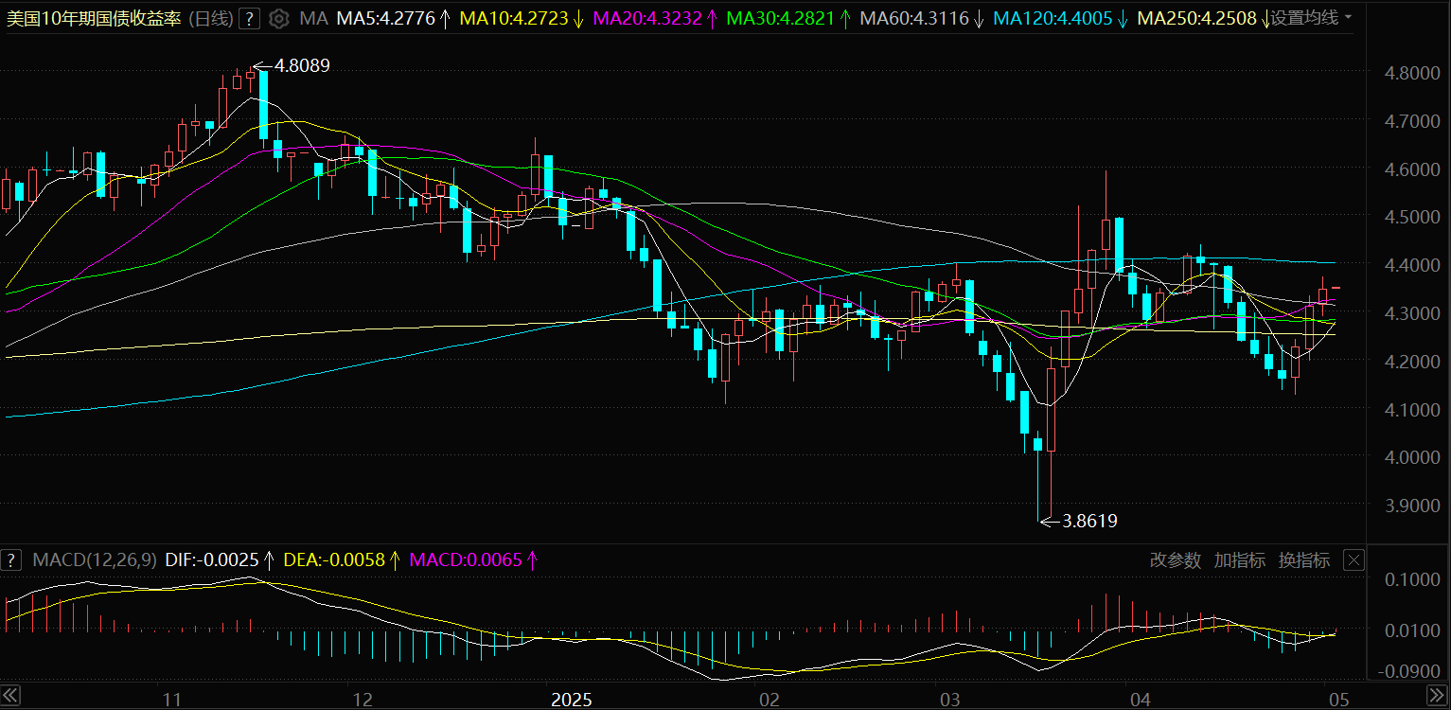Screen dimensions: 1451x710
Task: Click the 03 month label on time axis
Action: [x=949, y=701]
